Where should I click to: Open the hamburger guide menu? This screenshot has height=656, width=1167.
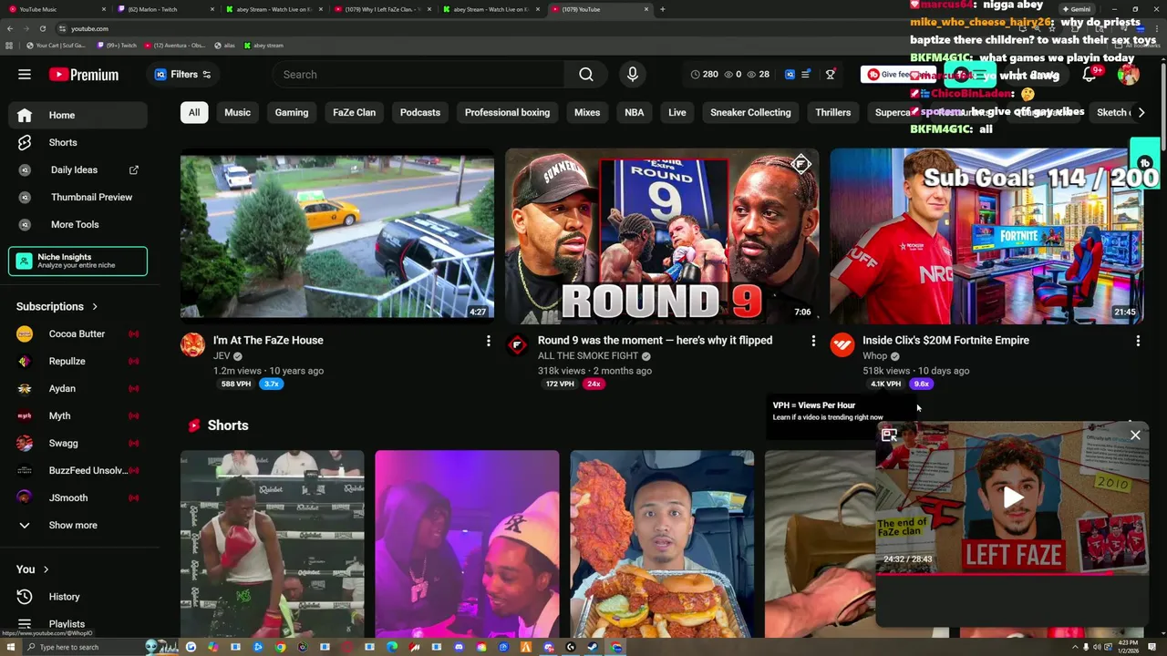pyautogui.click(x=25, y=75)
